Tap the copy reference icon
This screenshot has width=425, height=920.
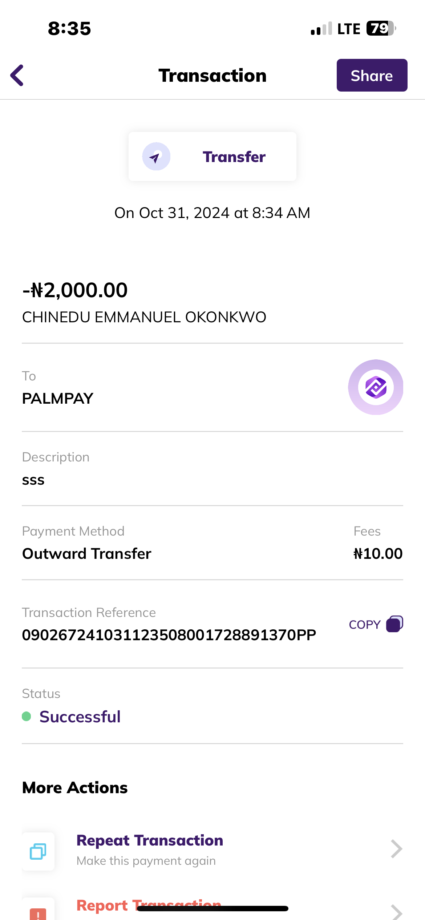click(394, 624)
